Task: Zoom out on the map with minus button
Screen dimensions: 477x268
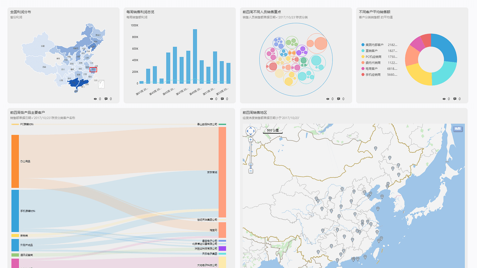Action: point(251,171)
